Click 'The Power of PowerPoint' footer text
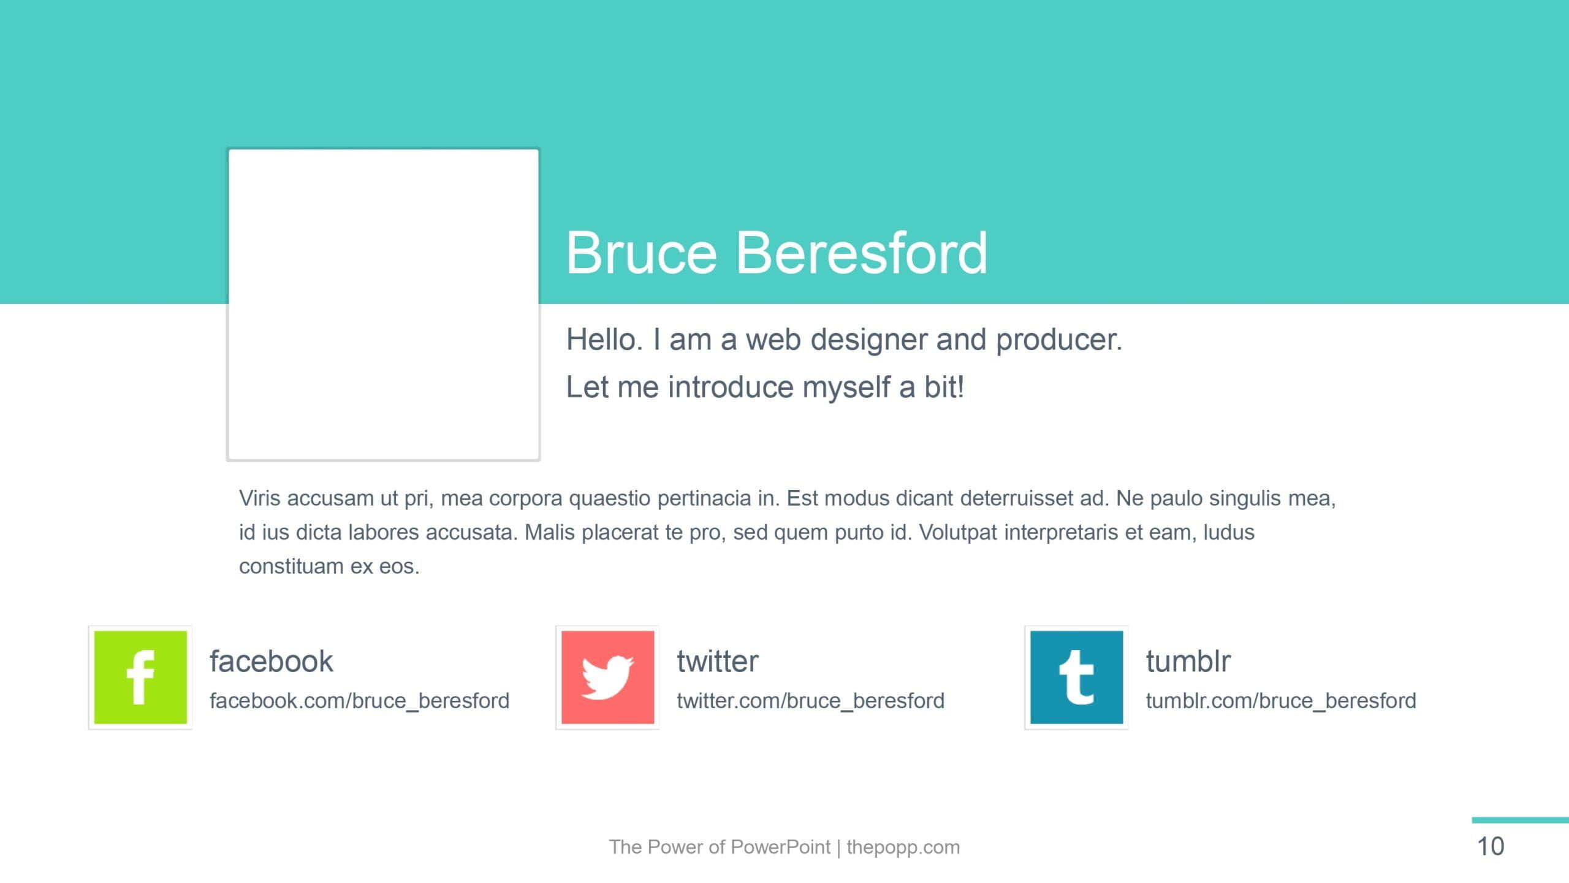 (x=720, y=847)
